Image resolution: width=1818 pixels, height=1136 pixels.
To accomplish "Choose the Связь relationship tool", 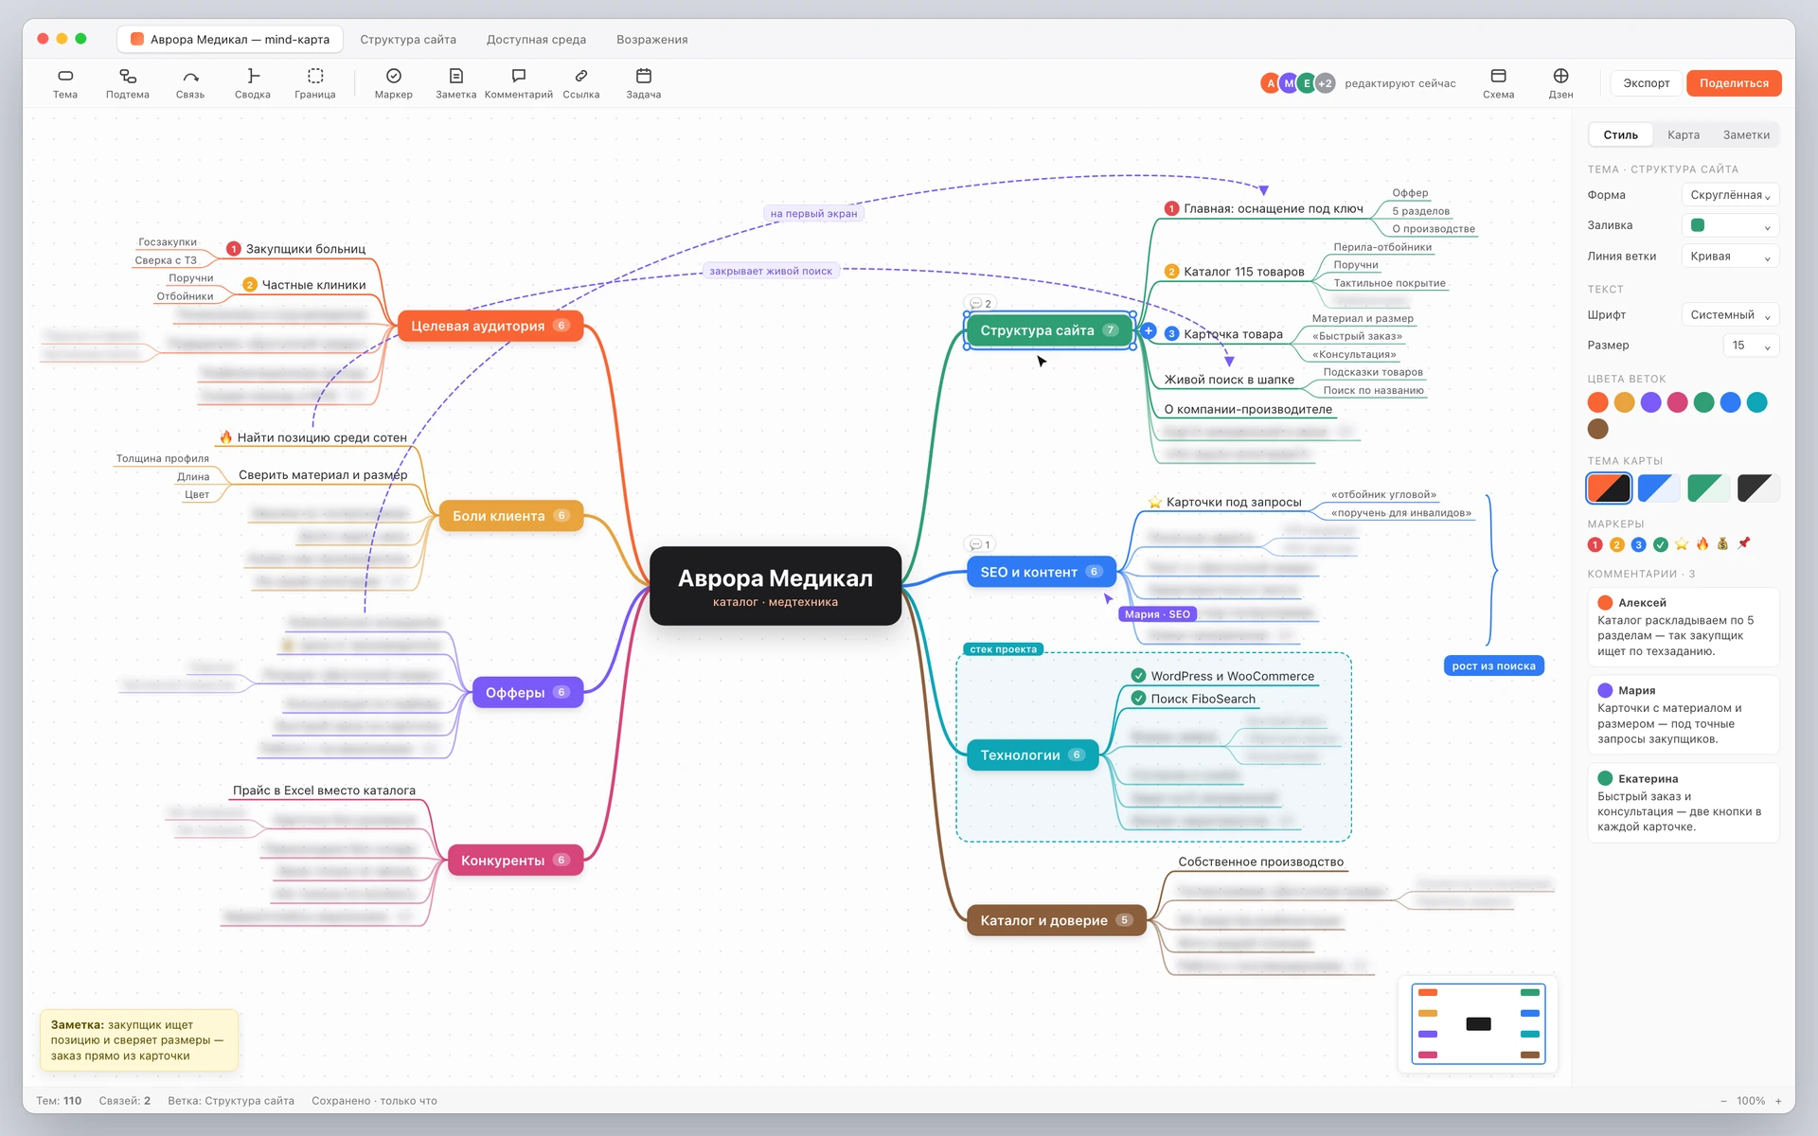I will [190, 83].
